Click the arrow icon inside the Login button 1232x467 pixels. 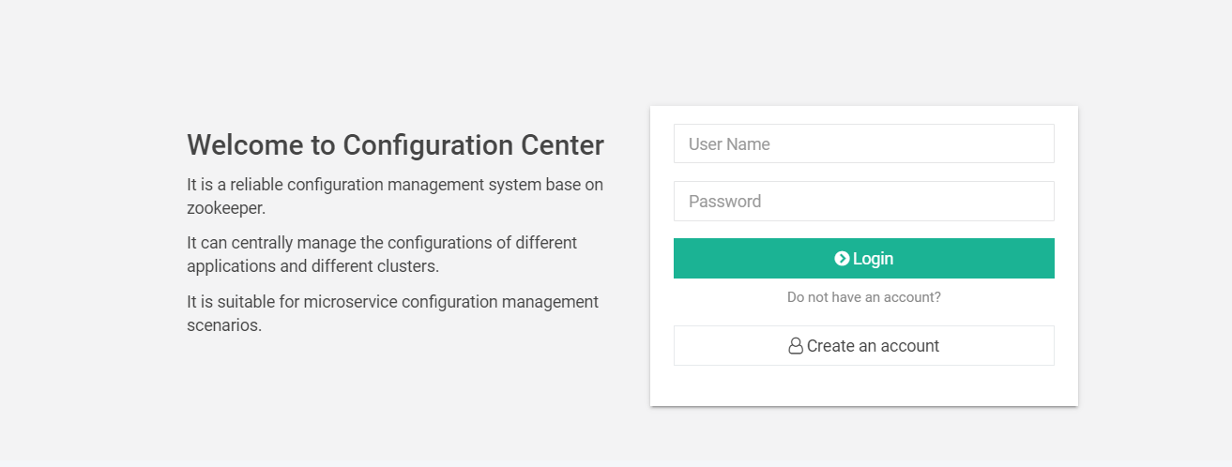click(842, 259)
